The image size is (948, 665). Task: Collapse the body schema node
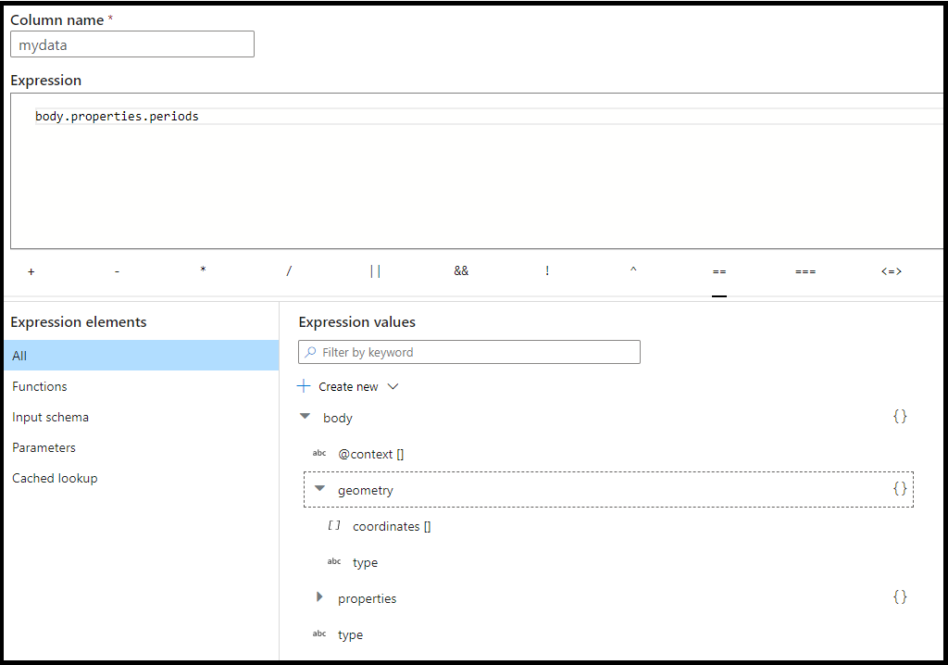pyautogui.click(x=305, y=416)
